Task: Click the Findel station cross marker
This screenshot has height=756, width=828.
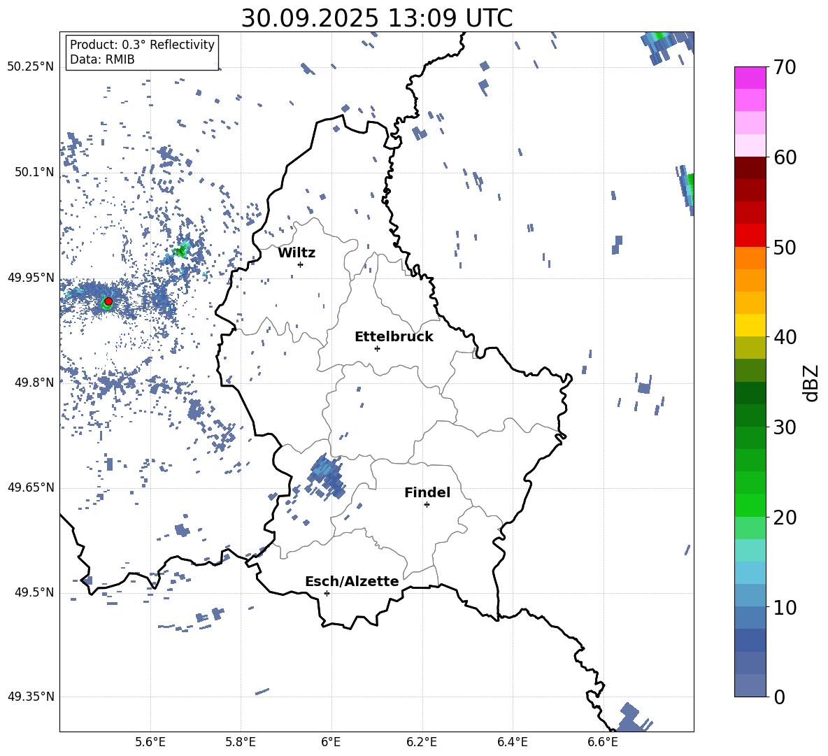Action: 427,505
